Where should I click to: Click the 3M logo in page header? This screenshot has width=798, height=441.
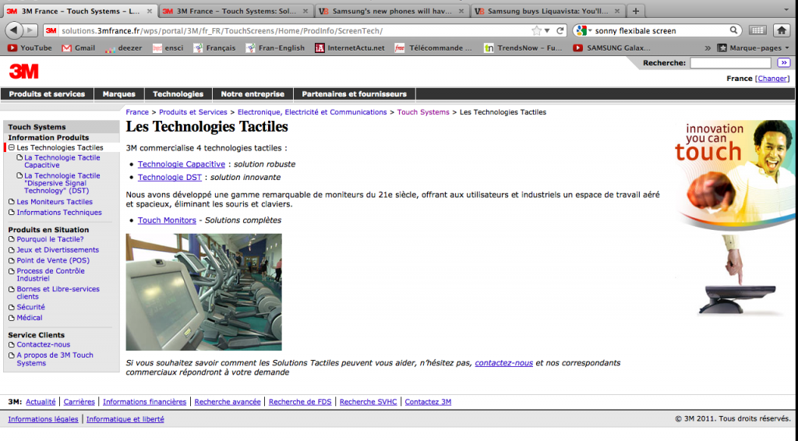tap(24, 72)
